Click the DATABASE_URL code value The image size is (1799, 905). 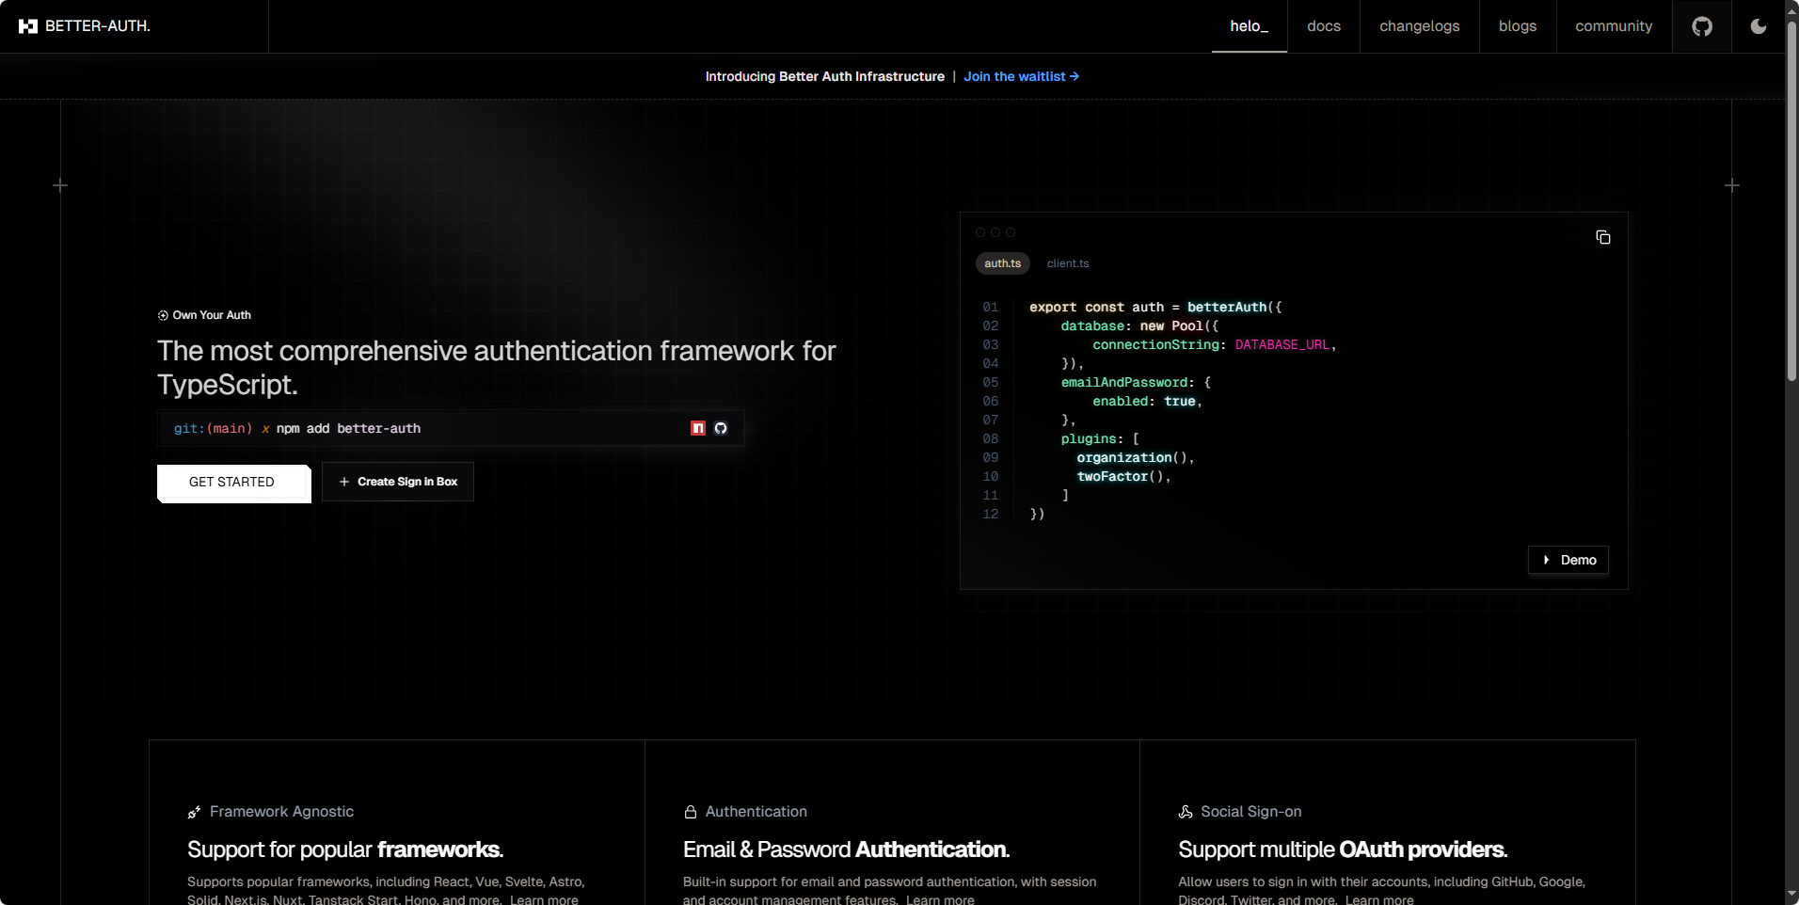tap(1282, 345)
